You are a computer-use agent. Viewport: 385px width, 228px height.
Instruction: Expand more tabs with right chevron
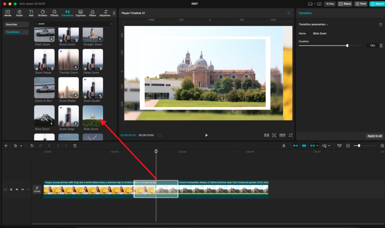coord(114,13)
